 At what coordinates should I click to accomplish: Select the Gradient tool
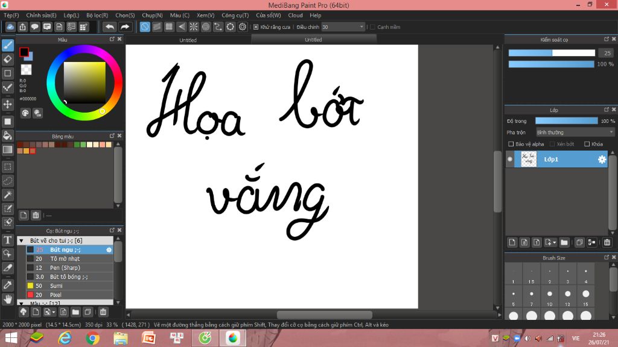[x=7, y=149]
